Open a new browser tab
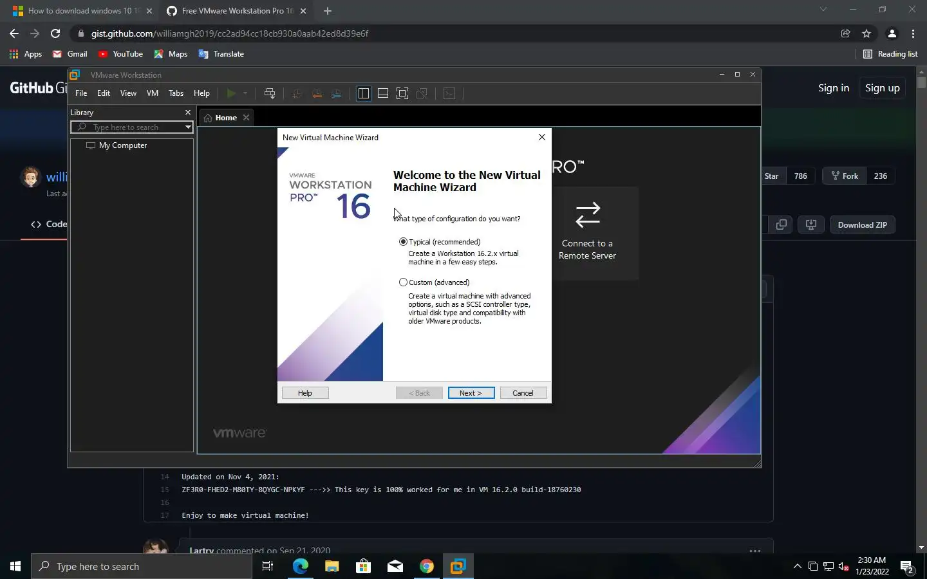The image size is (927, 579). (328, 11)
